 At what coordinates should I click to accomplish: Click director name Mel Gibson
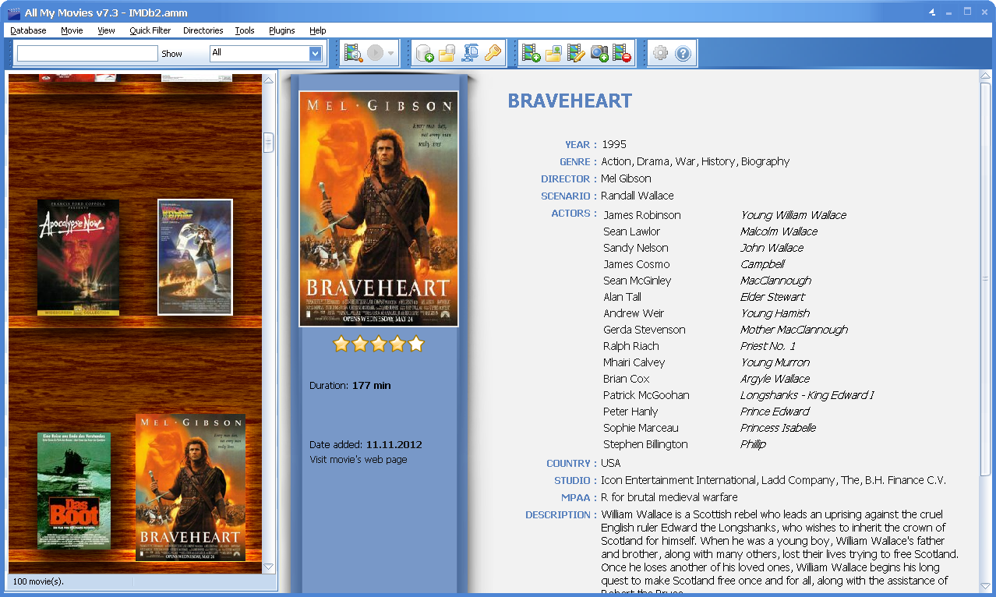pyautogui.click(x=626, y=178)
